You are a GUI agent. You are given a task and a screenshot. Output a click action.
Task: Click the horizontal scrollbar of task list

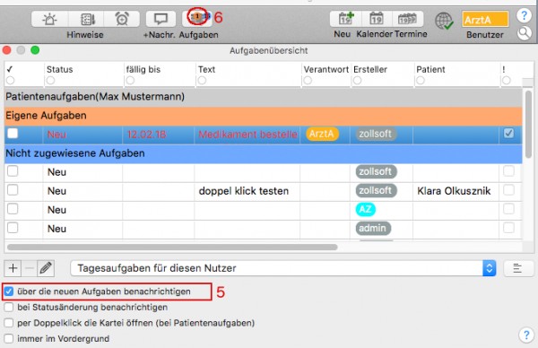point(172,248)
